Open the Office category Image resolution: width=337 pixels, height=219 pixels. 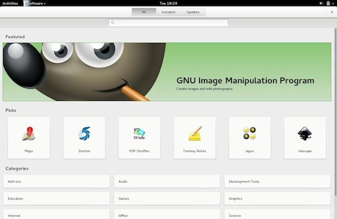pyautogui.click(x=167, y=214)
